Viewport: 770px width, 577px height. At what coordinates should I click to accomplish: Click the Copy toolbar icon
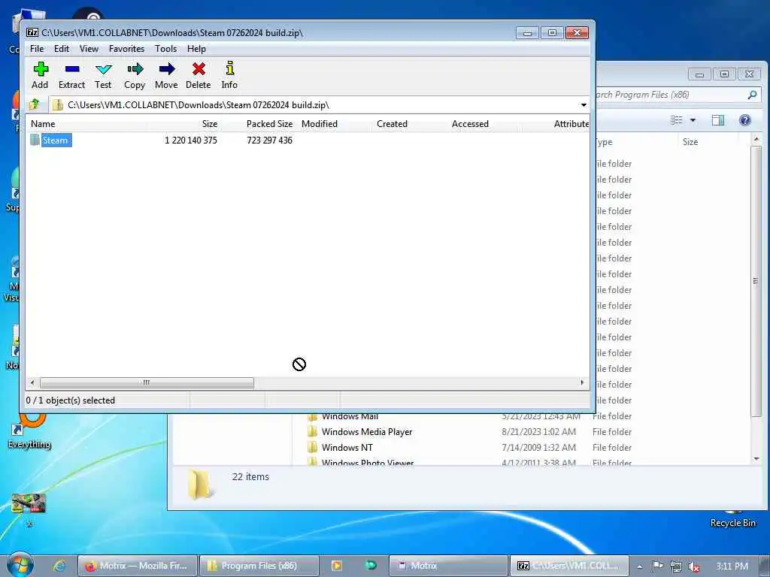tap(135, 69)
